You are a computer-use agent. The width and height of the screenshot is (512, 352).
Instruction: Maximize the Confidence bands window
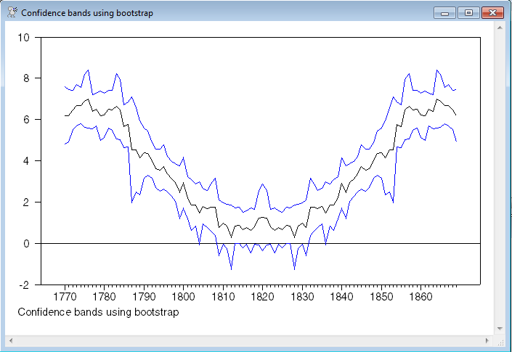coord(468,12)
